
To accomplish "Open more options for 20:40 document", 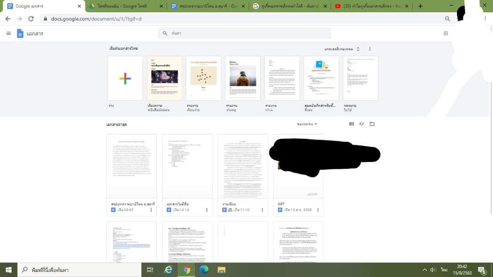I will (x=151, y=210).
